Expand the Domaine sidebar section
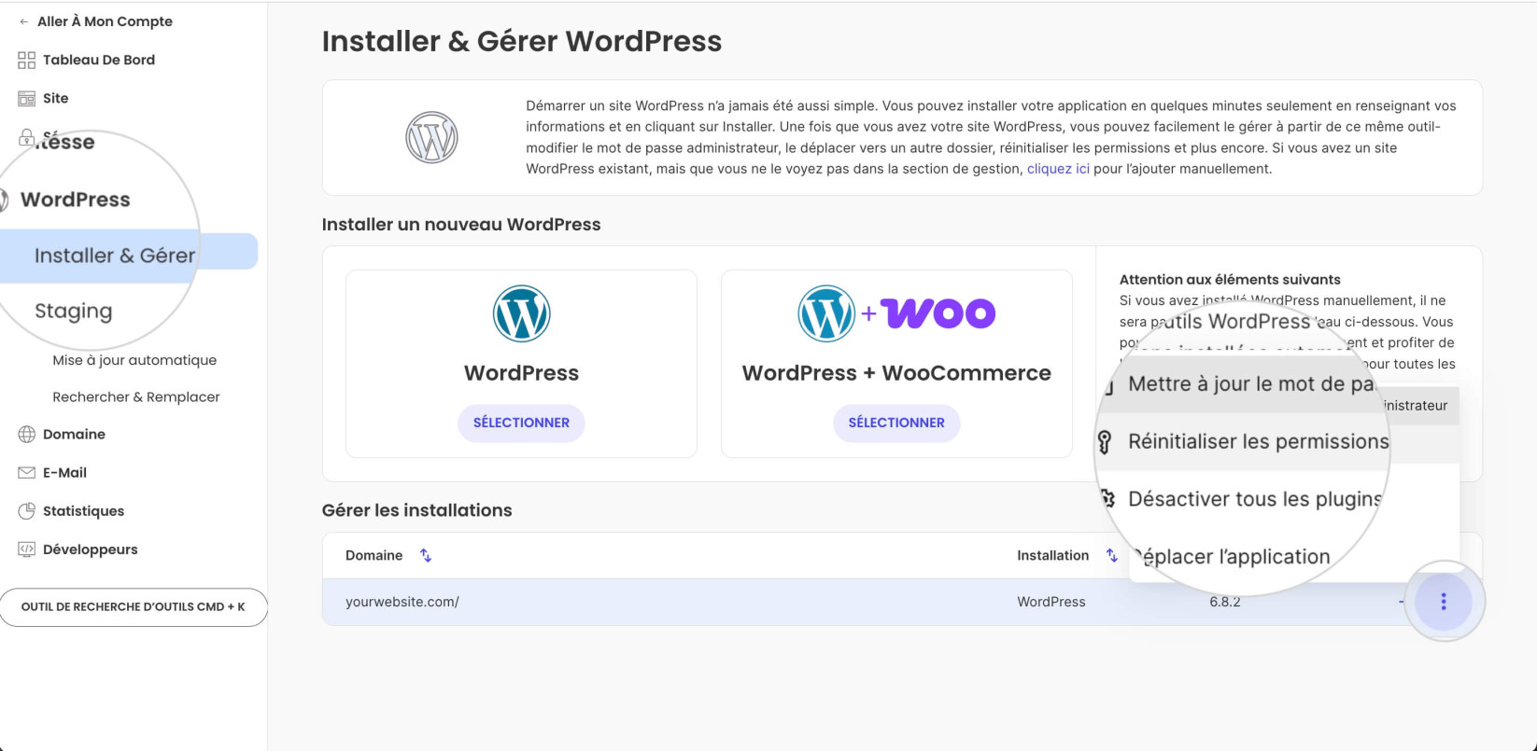Screen dimensions: 1537x751 tap(74, 434)
